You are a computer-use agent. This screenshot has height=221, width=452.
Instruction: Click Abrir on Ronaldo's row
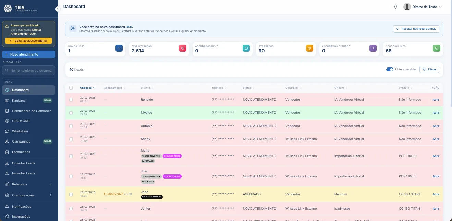pyautogui.click(x=436, y=100)
